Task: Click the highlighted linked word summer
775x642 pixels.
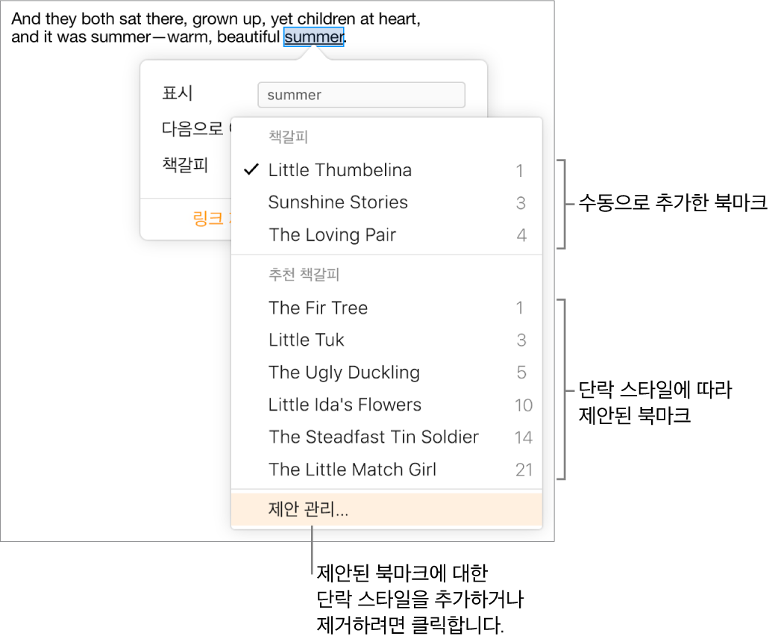Action: [x=313, y=37]
